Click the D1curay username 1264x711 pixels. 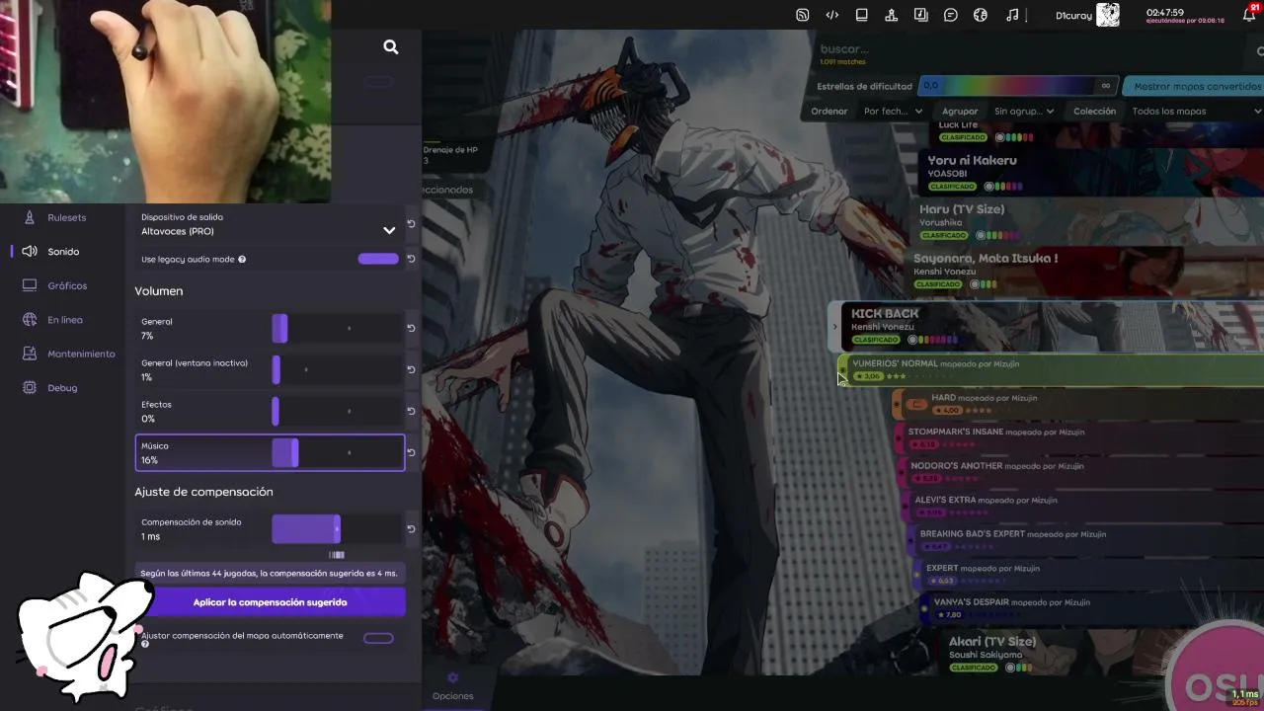(1073, 16)
